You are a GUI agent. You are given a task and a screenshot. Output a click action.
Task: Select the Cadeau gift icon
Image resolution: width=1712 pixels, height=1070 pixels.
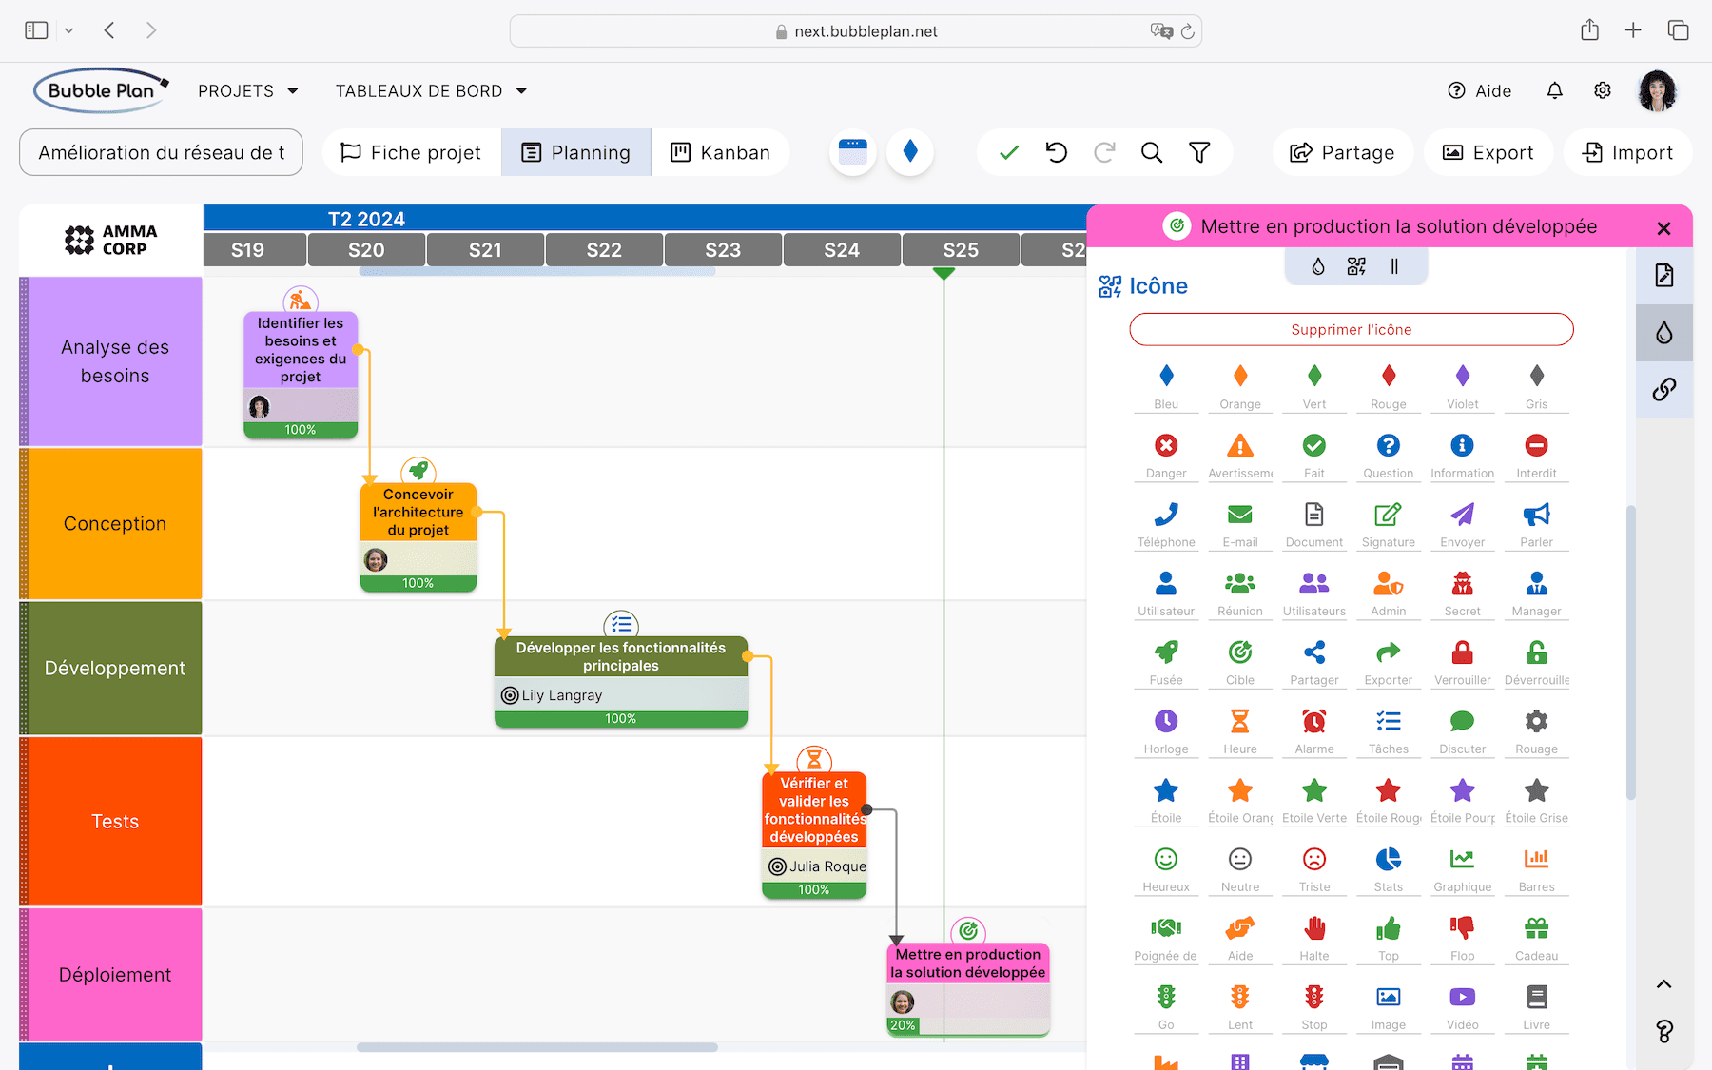click(1536, 929)
